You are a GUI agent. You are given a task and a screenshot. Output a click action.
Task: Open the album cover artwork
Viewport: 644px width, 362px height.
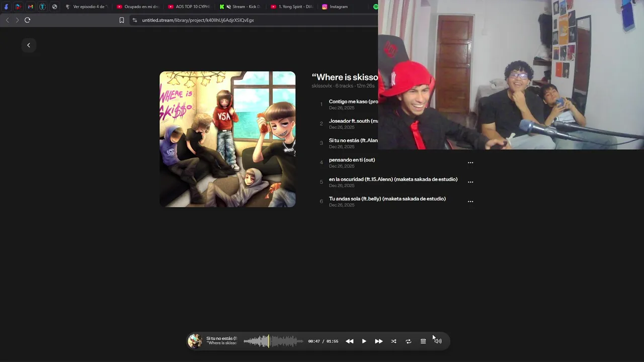point(227,139)
